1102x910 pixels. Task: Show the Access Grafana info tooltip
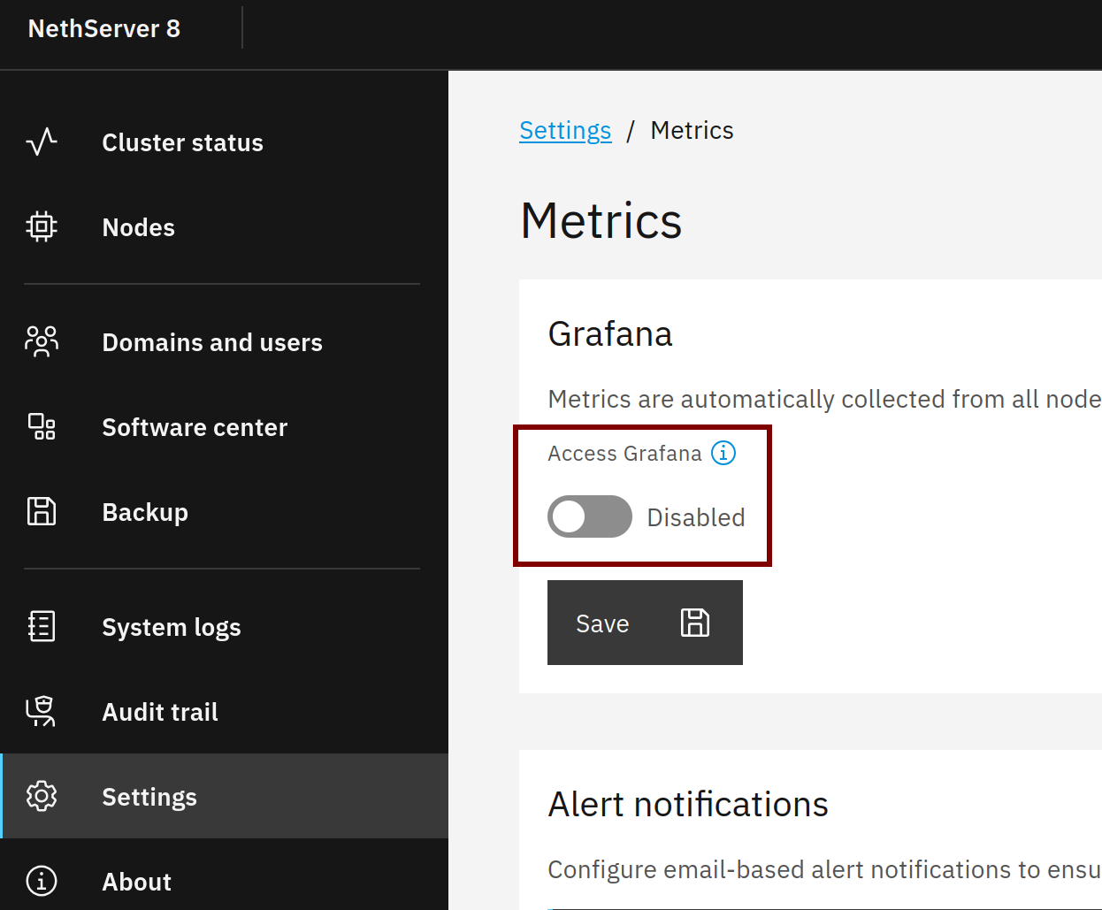tap(723, 453)
